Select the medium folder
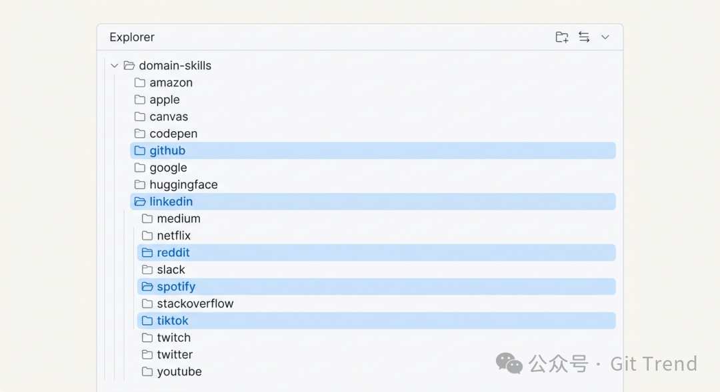The width and height of the screenshot is (720, 392). (179, 218)
